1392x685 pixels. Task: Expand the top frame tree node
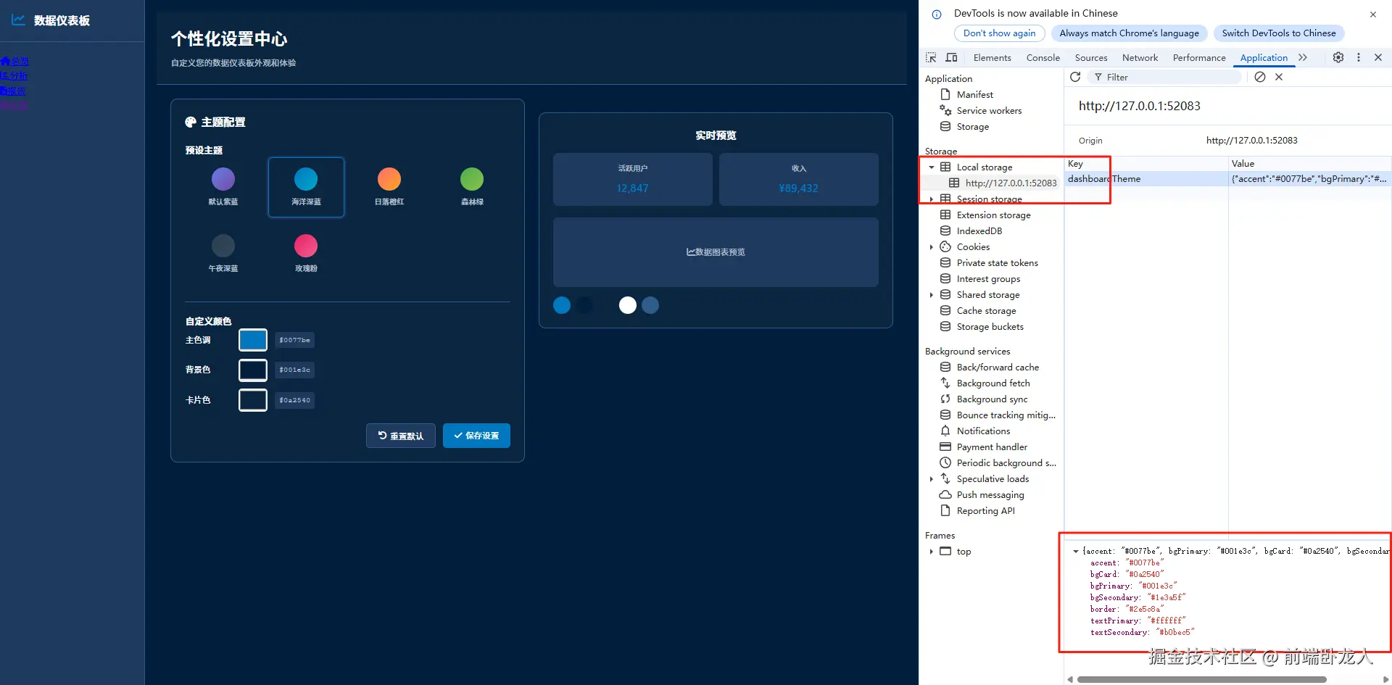tap(932, 551)
